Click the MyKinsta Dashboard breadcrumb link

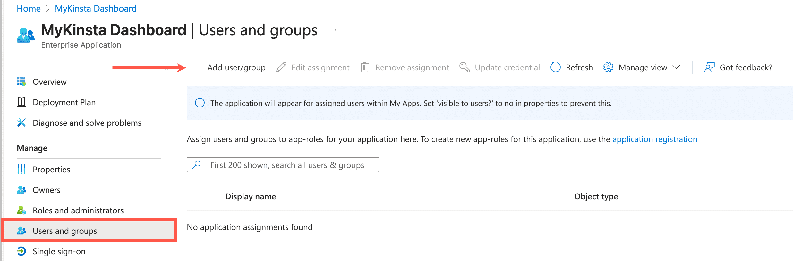tap(96, 9)
